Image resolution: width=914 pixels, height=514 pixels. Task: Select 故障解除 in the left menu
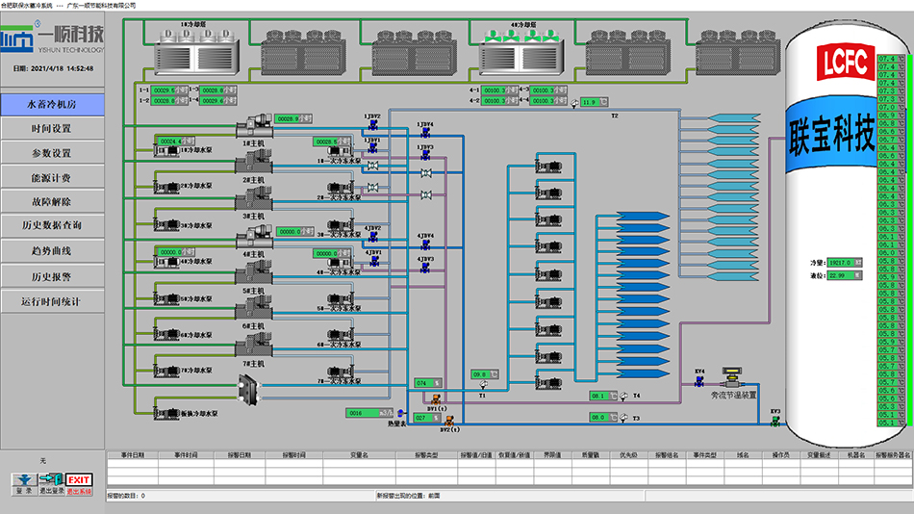pyautogui.click(x=53, y=201)
